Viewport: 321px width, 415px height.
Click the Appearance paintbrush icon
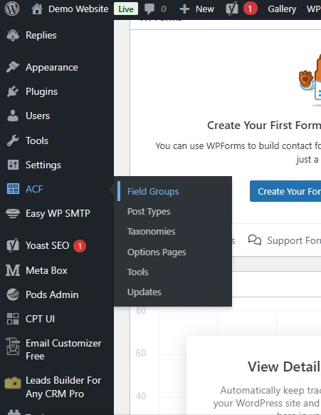click(13, 67)
